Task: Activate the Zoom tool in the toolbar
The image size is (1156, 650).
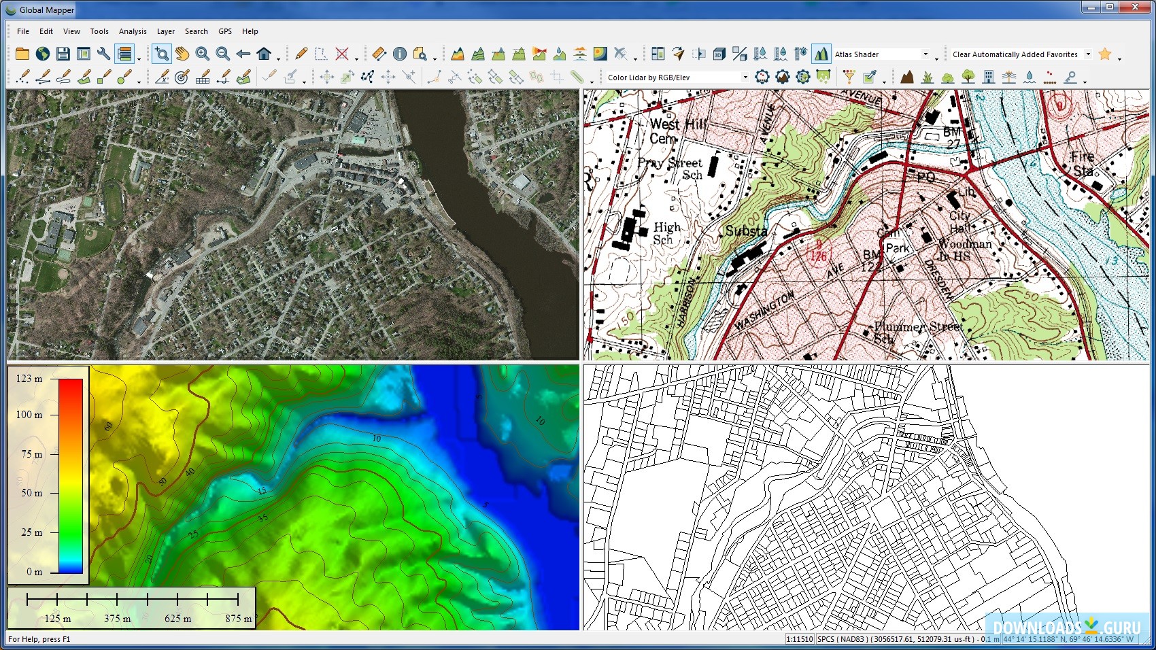Action: (x=161, y=54)
